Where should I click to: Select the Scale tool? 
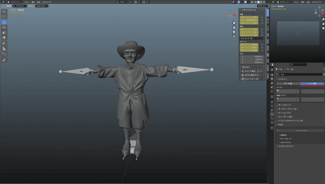(4, 33)
